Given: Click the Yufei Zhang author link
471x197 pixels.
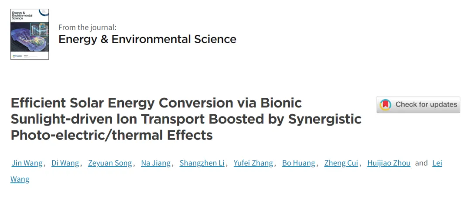Looking at the screenshot, I should [253, 163].
